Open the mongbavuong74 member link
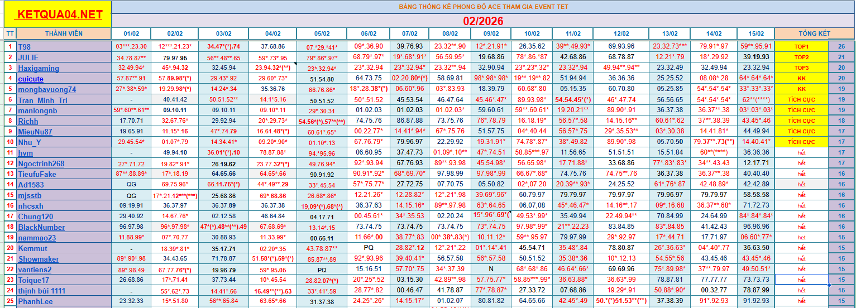Screen dimensions: 856x308 47,89
